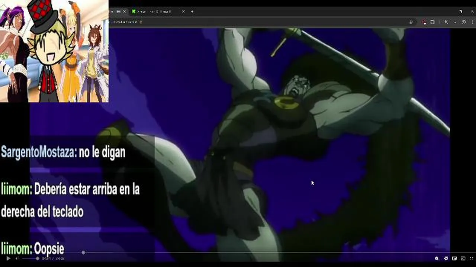Close the green-icon browser tab
Image resolution: width=476 pixels, height=267 pixels.
pyautogui.click(x=183, y=11)
